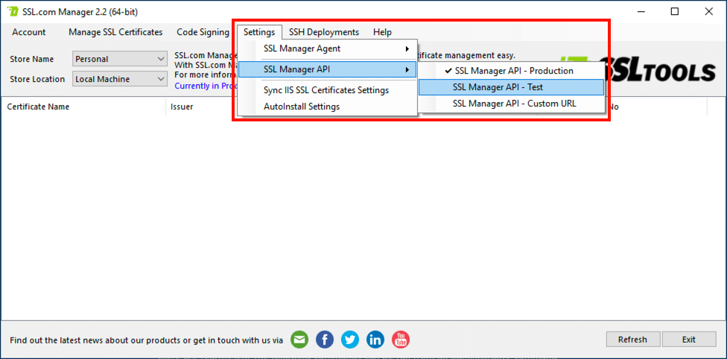Open the Store Name dropdown
The width and height of the screenshot is (727, 359).
120,59
